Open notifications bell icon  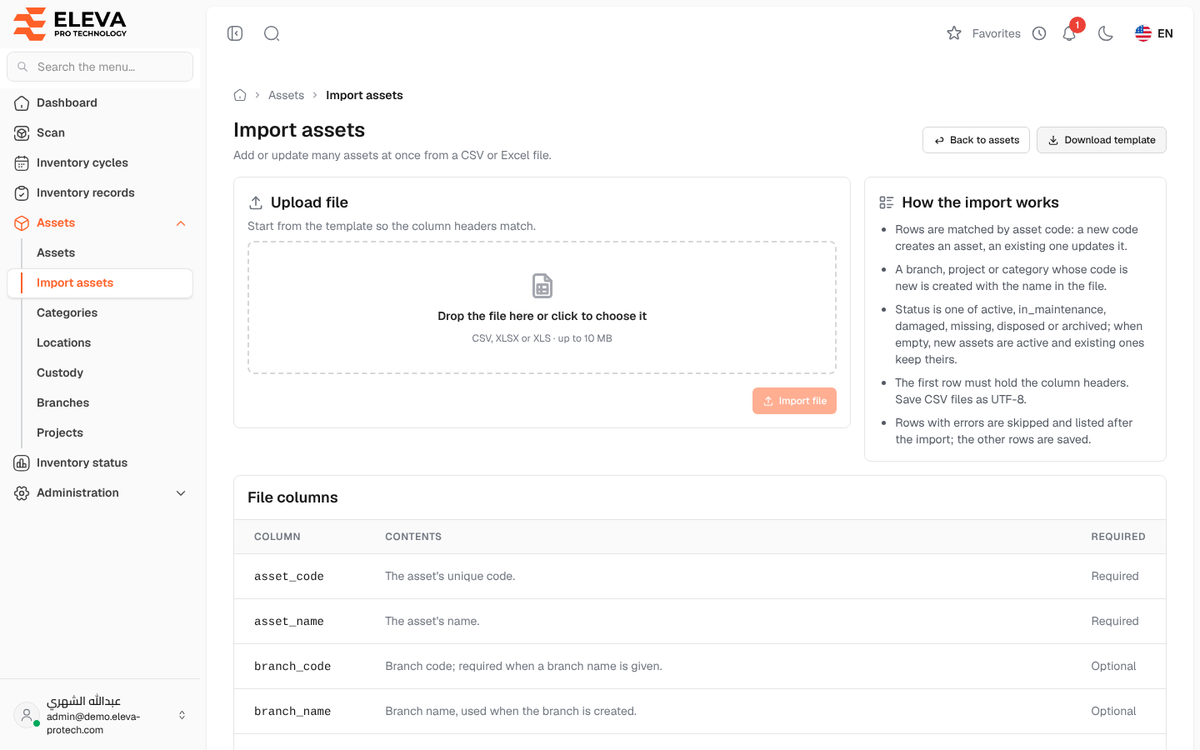[x=1069, y=33]
